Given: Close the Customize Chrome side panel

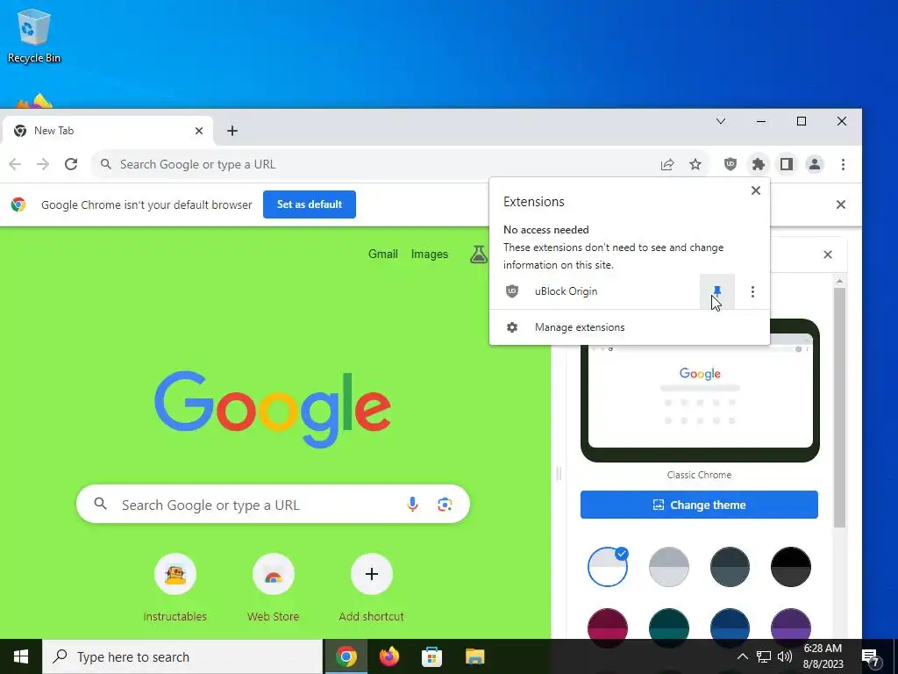Looking at the screenshot, I should 828,255.
